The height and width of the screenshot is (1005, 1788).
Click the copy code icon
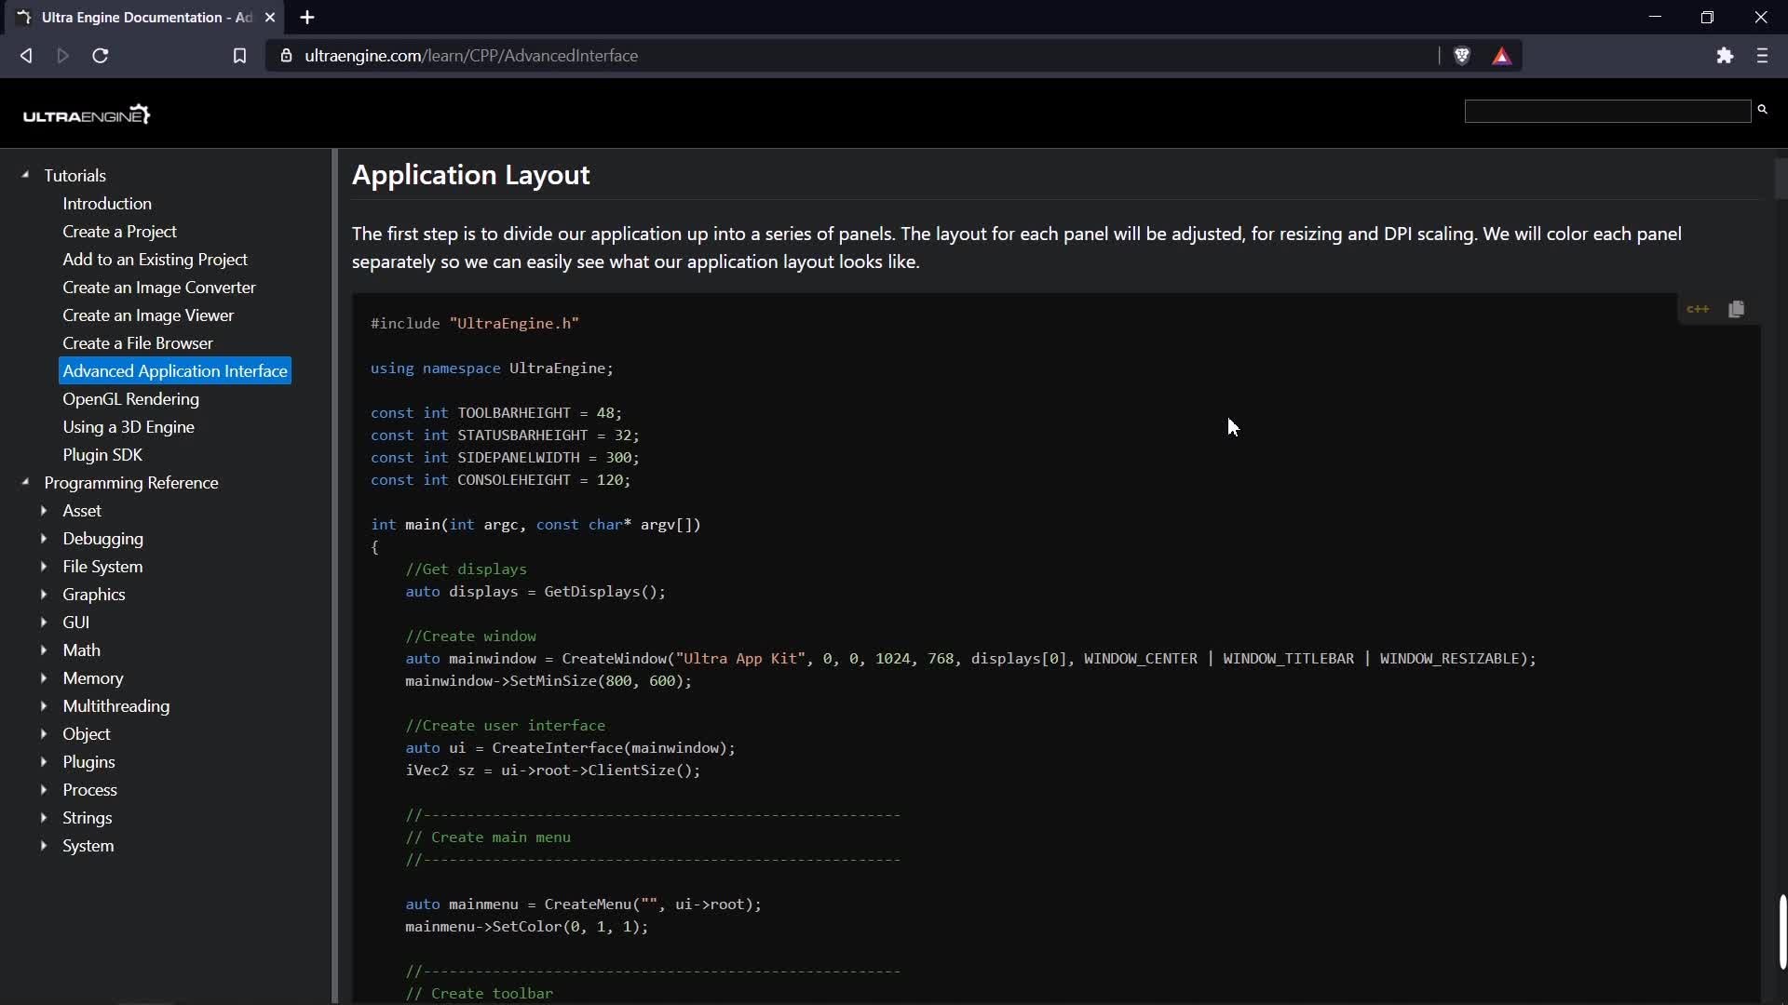click(x=1736, y=309)
